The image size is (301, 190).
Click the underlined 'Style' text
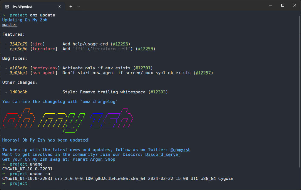coord(69,92)
